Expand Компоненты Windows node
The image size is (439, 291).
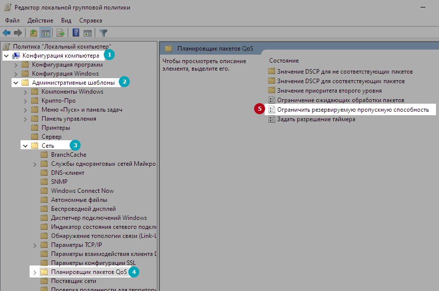25,92
